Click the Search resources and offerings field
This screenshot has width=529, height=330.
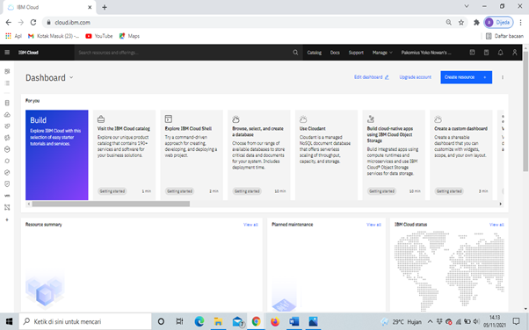pos(184,53)
